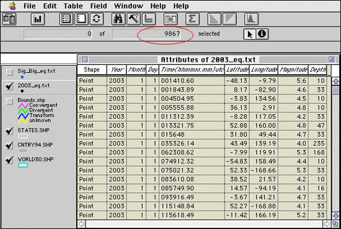Open the Table menu

[73, 6]
